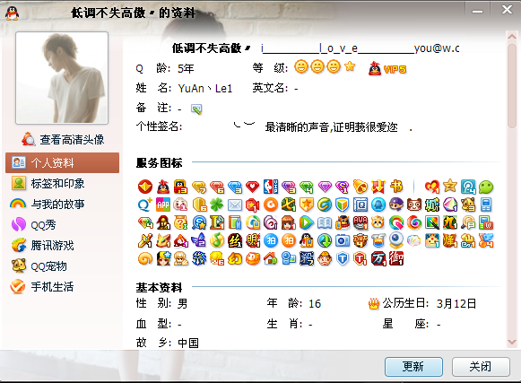Click the red VIP5 penguin badge

(387, 69)
